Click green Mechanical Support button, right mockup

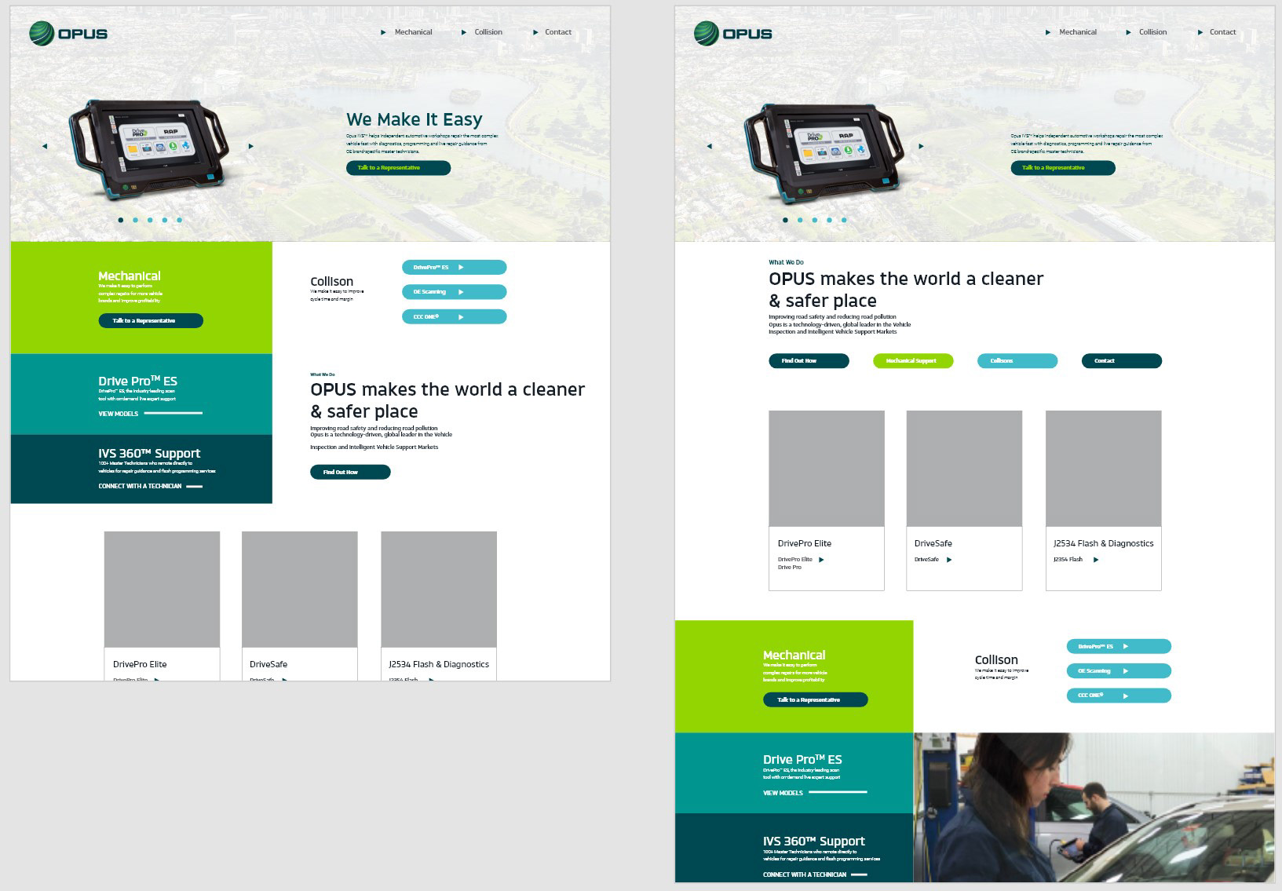tap(913, 361)
